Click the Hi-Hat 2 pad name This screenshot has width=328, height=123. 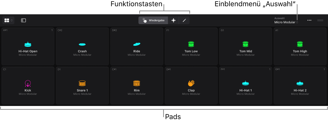pyautogui.click(x=300, y=90)
